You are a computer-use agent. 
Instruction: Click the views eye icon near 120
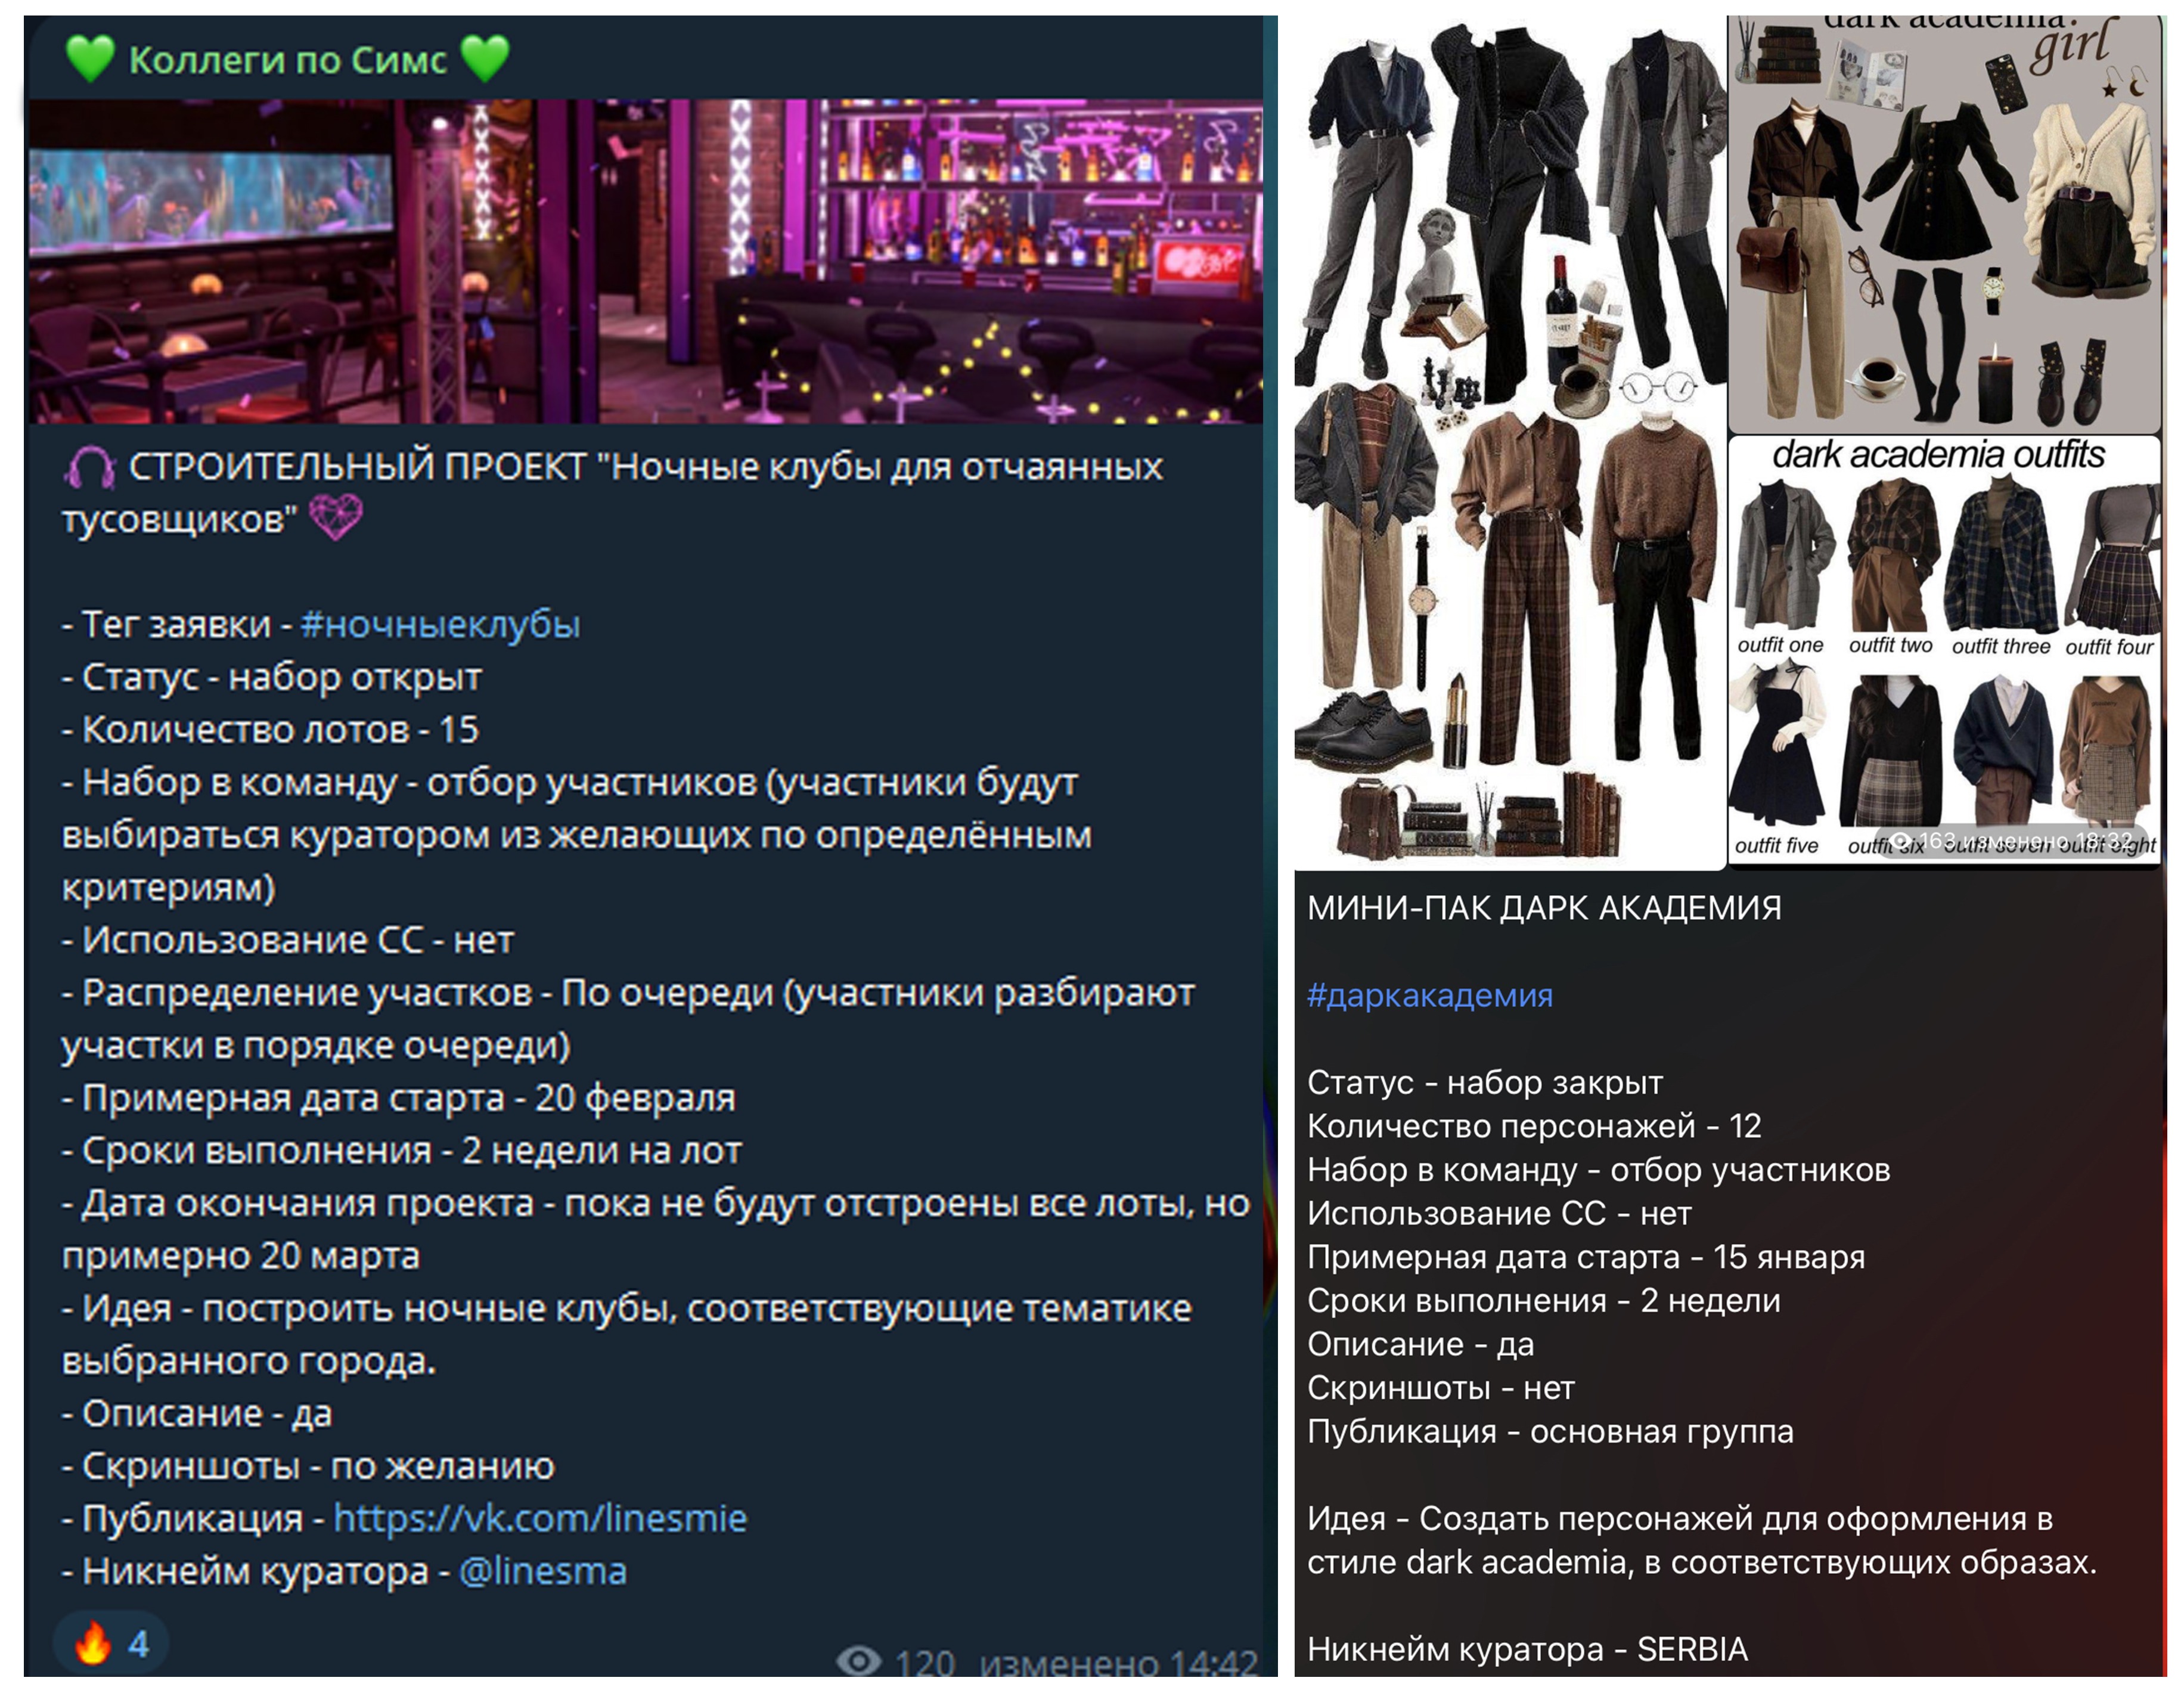point(858,1661)
